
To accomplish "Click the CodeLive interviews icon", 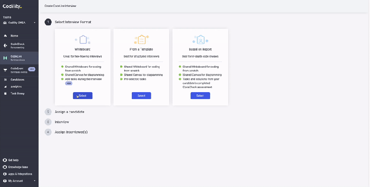I will (5, 58).
